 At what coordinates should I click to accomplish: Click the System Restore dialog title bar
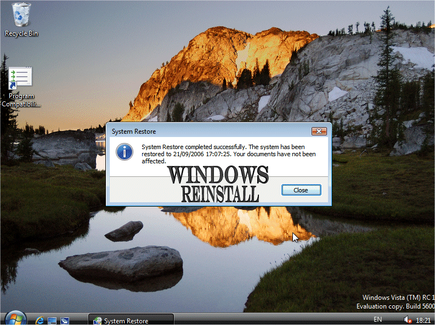208,132
